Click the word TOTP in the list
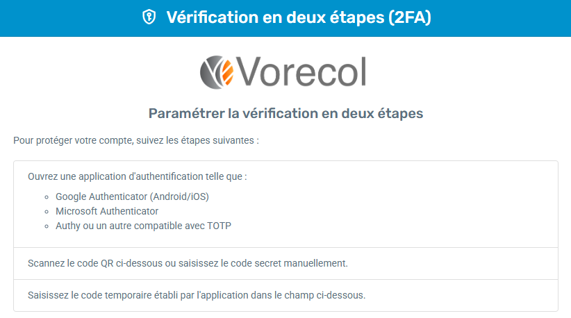 pos(220,226)
